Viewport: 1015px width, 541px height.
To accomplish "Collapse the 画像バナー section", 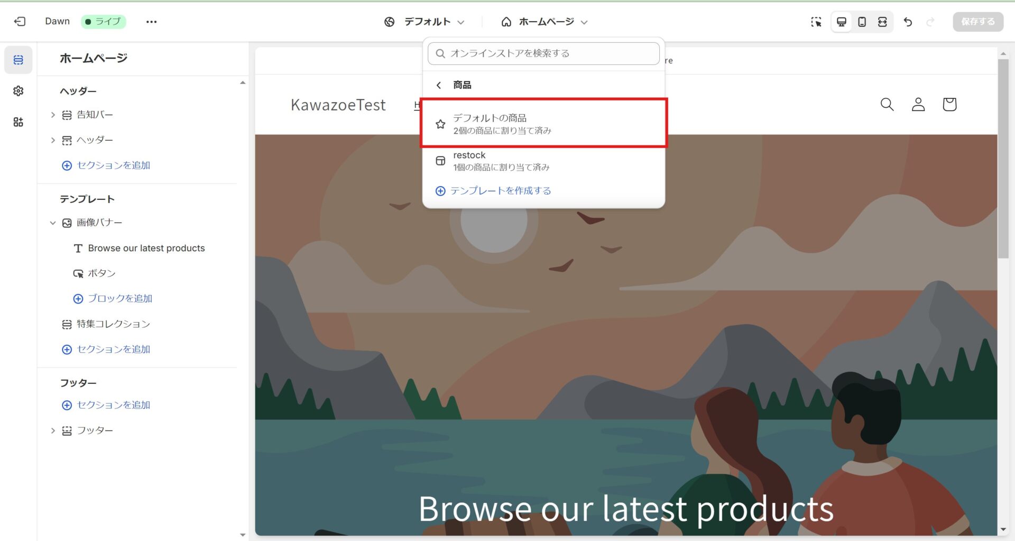I will (53, 223).
